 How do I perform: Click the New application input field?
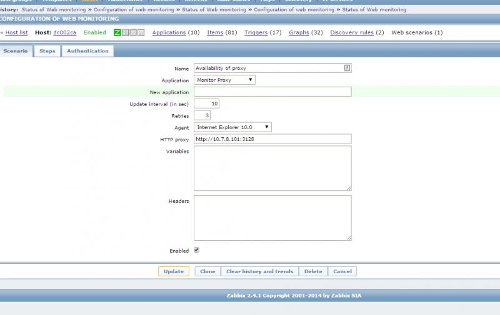click(x=272, y=92)
